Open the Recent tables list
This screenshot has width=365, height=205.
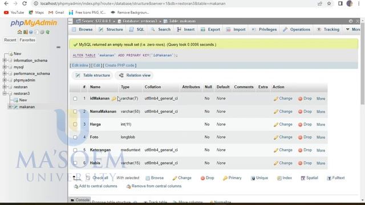[x=10, y=40]
